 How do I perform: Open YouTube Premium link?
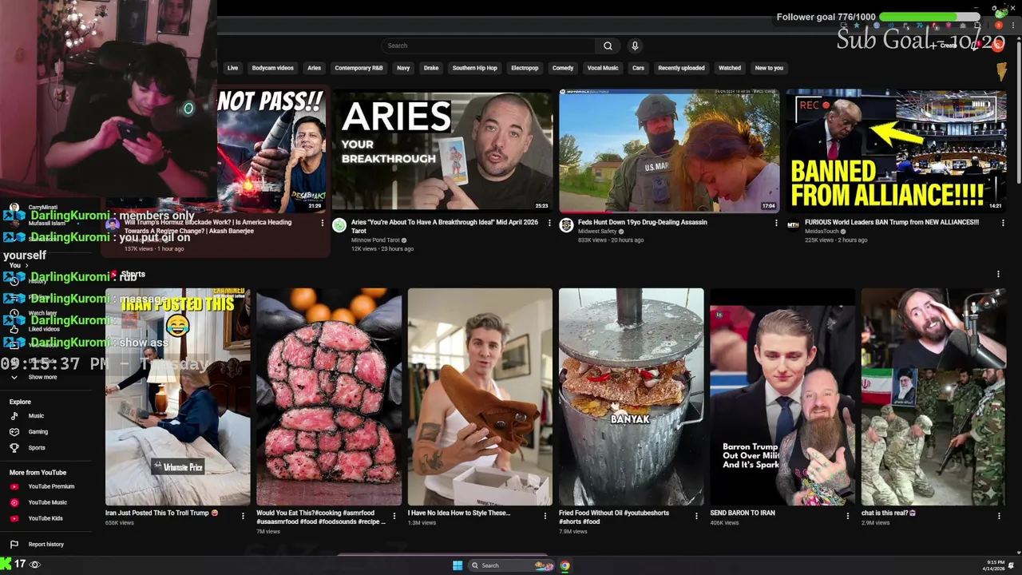[51, 486]
